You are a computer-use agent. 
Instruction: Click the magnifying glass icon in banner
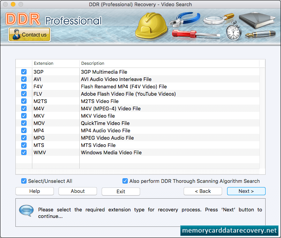pyautogui.click(x=219, y=19)
